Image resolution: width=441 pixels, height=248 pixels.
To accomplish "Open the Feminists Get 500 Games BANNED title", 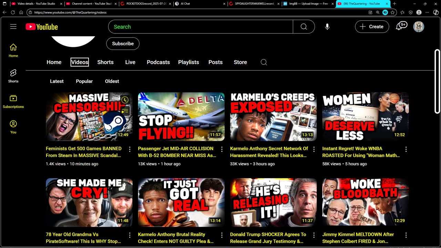I will [84, 152].
